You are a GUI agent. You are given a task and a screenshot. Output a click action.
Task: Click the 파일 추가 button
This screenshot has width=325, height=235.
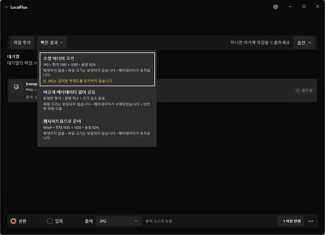pyautogui.click(x=22, y=42)
